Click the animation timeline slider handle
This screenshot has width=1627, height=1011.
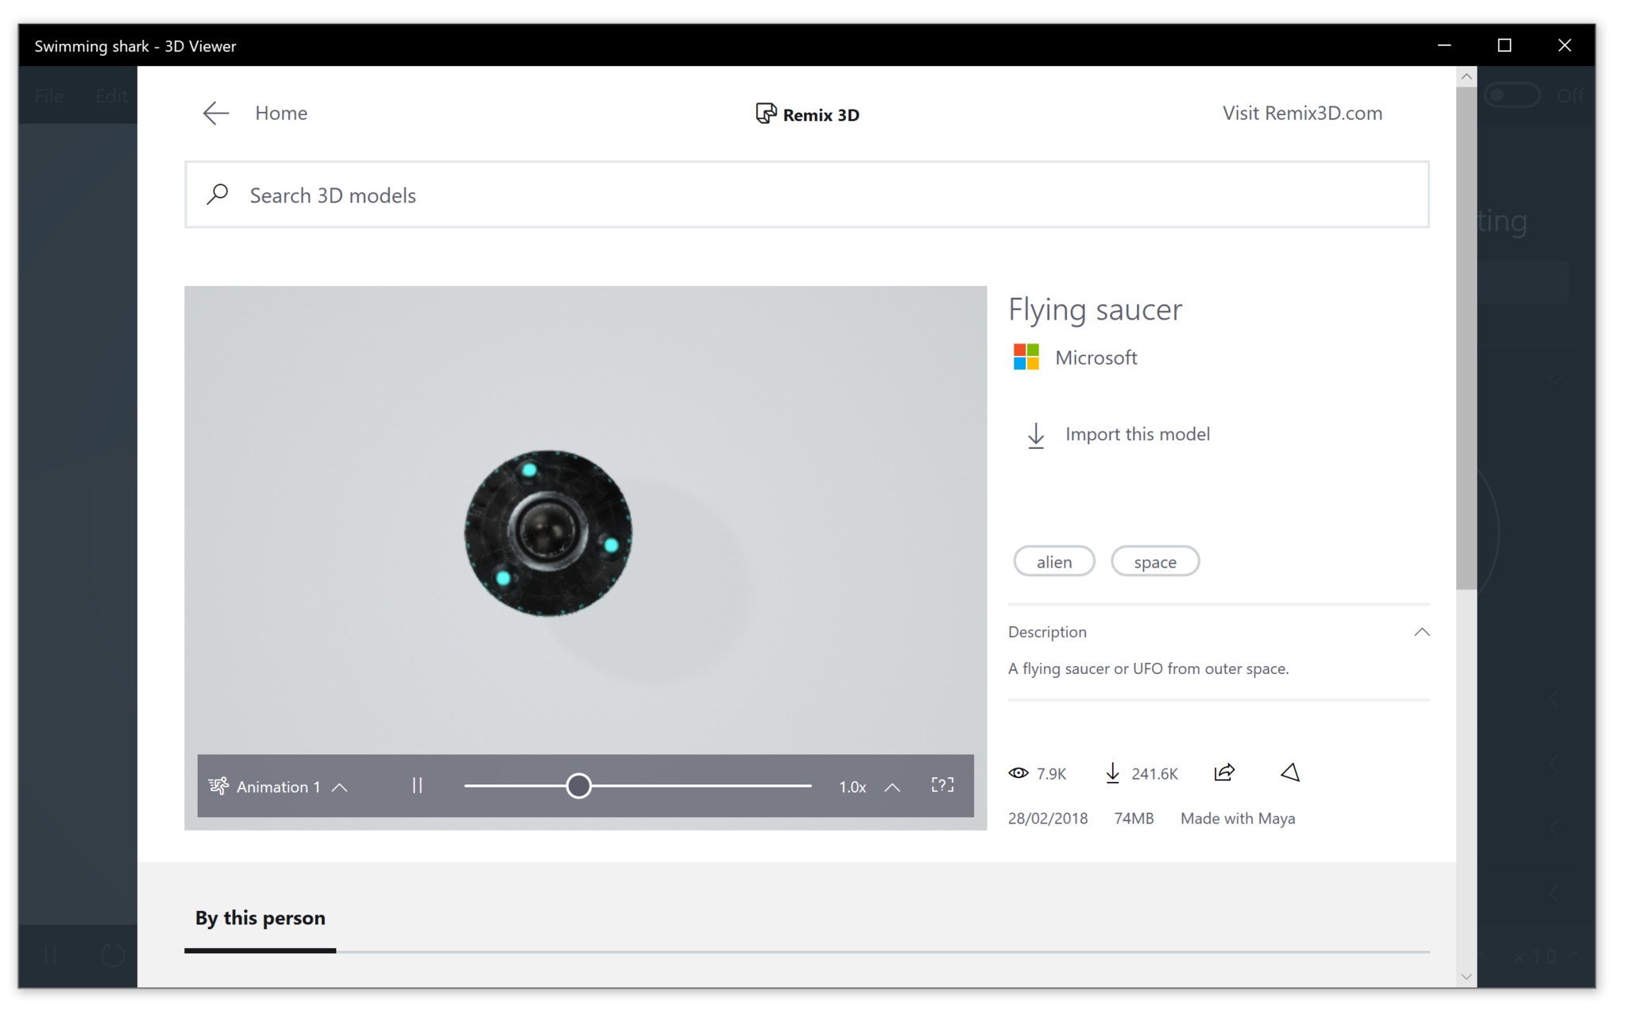click(x=578, y=786)
